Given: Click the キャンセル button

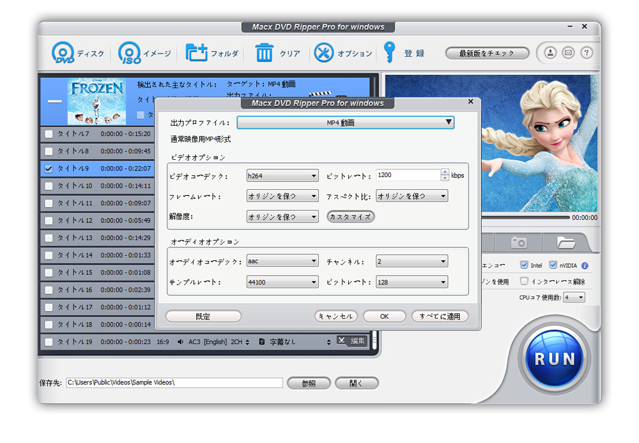Looking at the screenshot, I should (336, 316).
